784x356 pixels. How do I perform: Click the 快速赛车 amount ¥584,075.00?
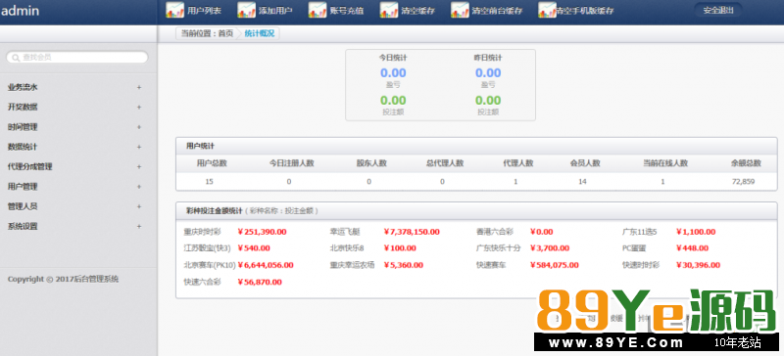pyautogui.click(x=554, y=265)
